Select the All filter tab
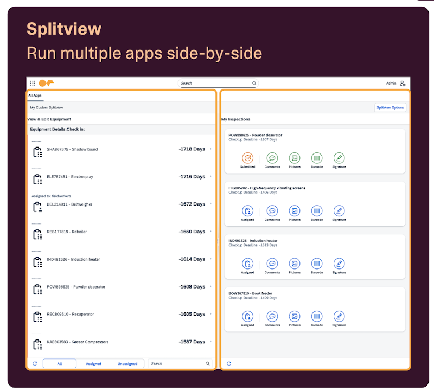The width and height of the screenshot is (434, 391). 60,363
